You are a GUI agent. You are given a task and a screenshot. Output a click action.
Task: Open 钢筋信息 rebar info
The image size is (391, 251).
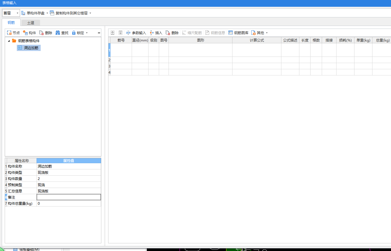(x=215, y=33)
